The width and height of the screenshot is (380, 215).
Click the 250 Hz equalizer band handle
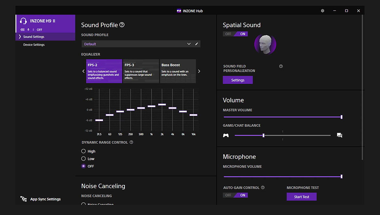pyautogui.click(x=130, y=110)
